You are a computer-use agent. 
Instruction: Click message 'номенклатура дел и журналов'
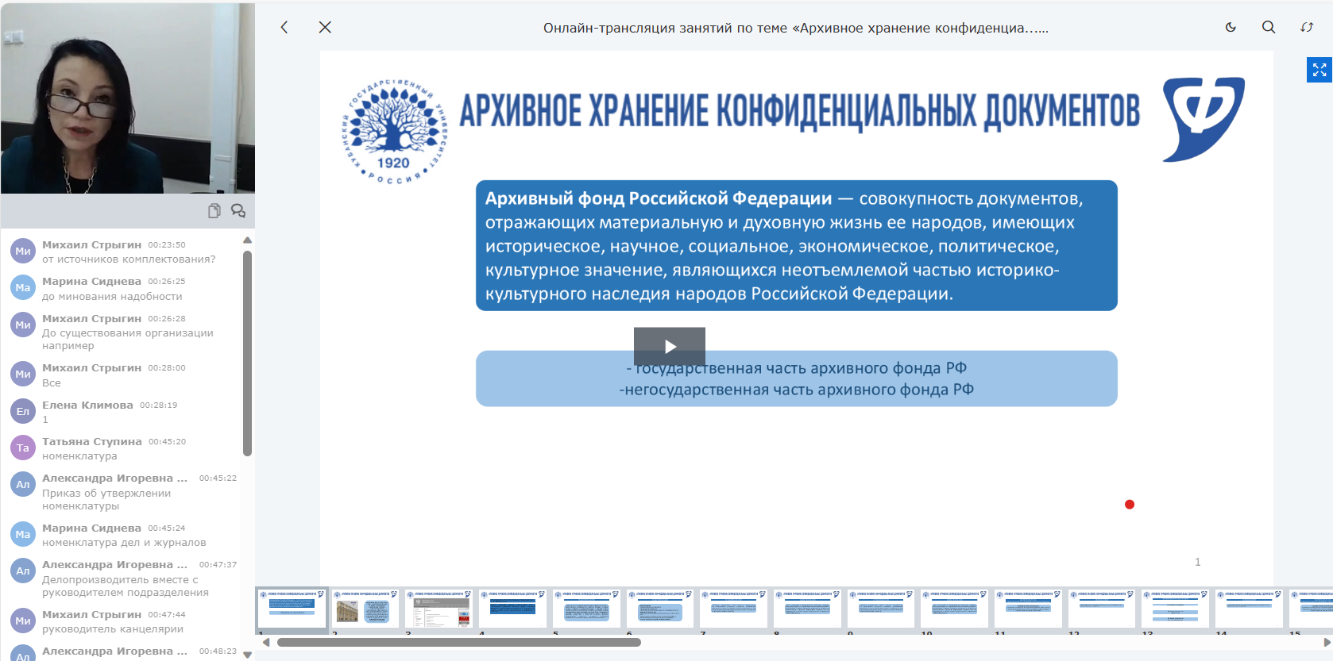(x=124, y=543)
